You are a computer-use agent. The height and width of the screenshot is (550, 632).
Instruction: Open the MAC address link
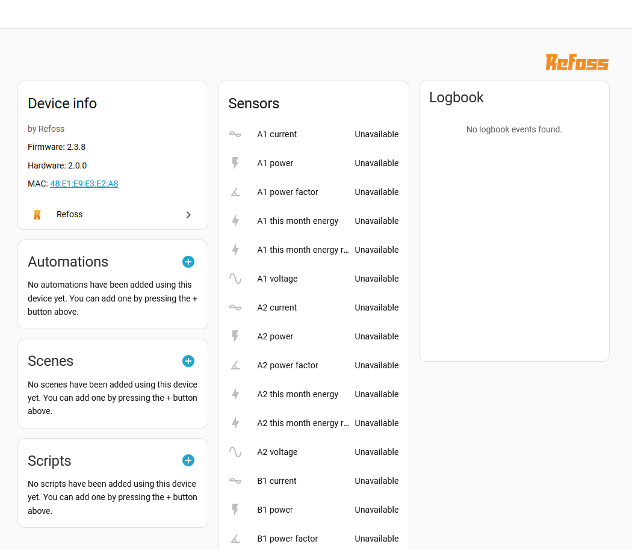[84, 184]
